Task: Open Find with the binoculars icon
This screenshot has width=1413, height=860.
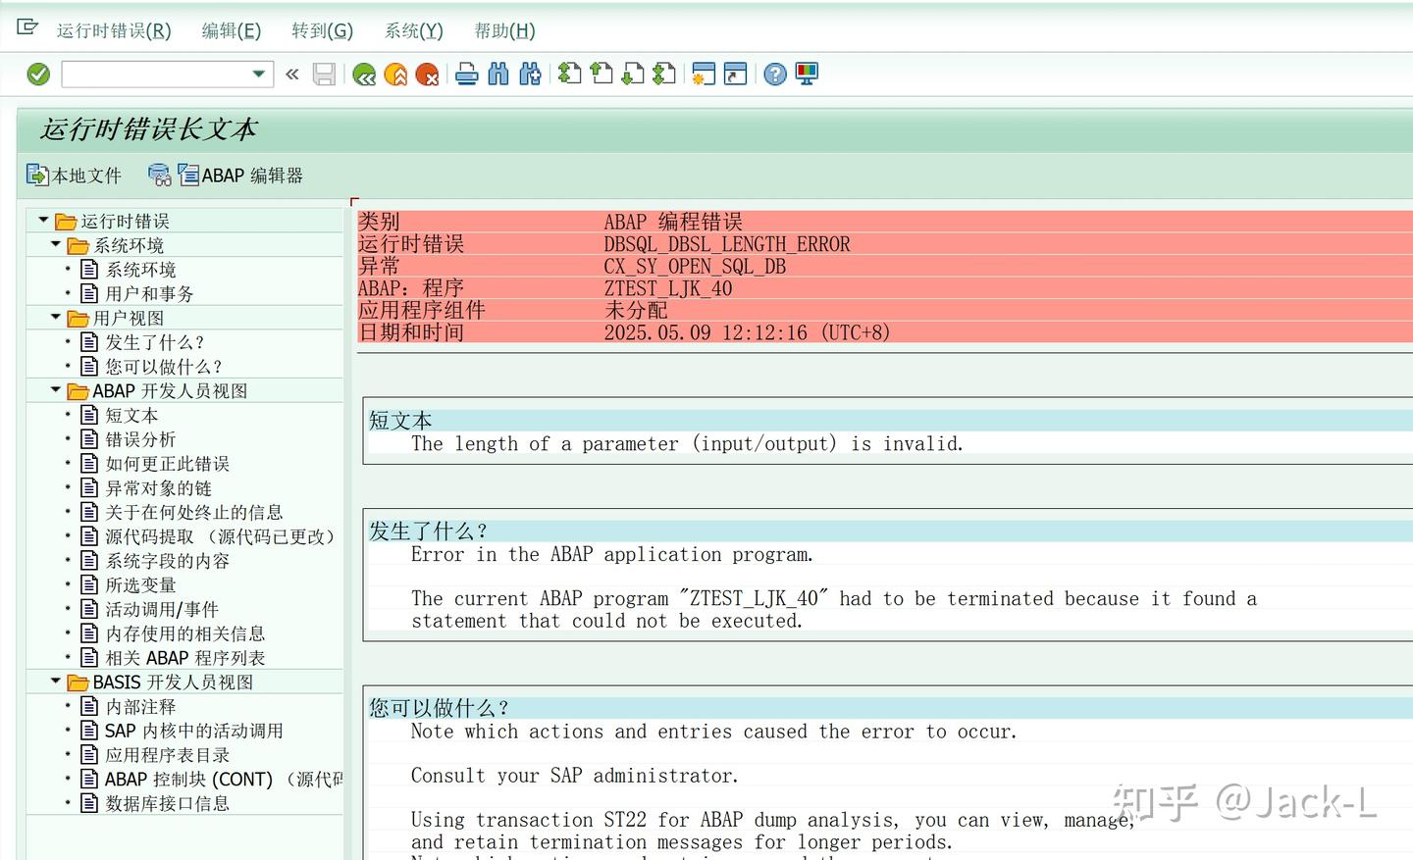Action: coord(498,75)
